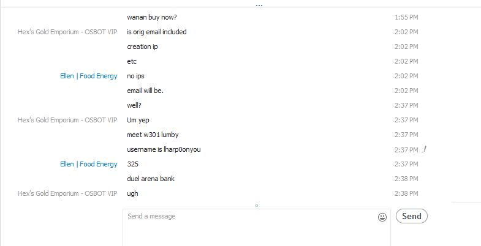
Task: Click the Send button
Action: click(411, 216)
